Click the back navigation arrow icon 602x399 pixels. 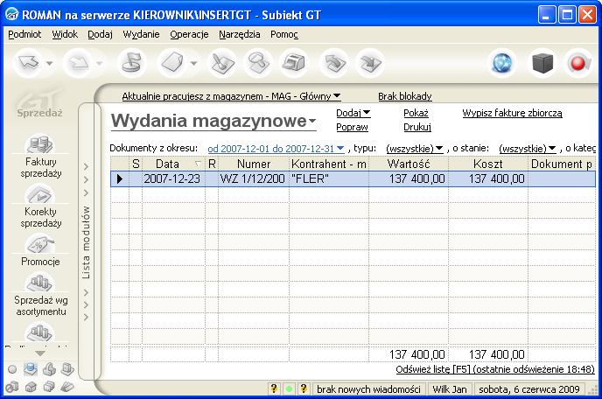tap(28, 63)
